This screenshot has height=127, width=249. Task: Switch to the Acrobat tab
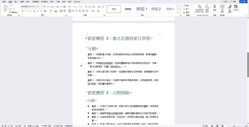(x=77, y=2)
